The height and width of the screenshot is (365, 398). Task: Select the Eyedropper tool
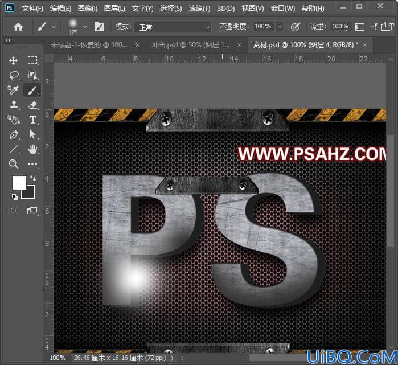tap(13, 90)
